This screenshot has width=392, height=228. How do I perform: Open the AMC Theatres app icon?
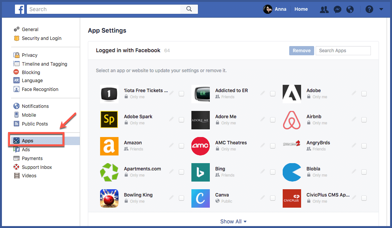tap(201, 146)
